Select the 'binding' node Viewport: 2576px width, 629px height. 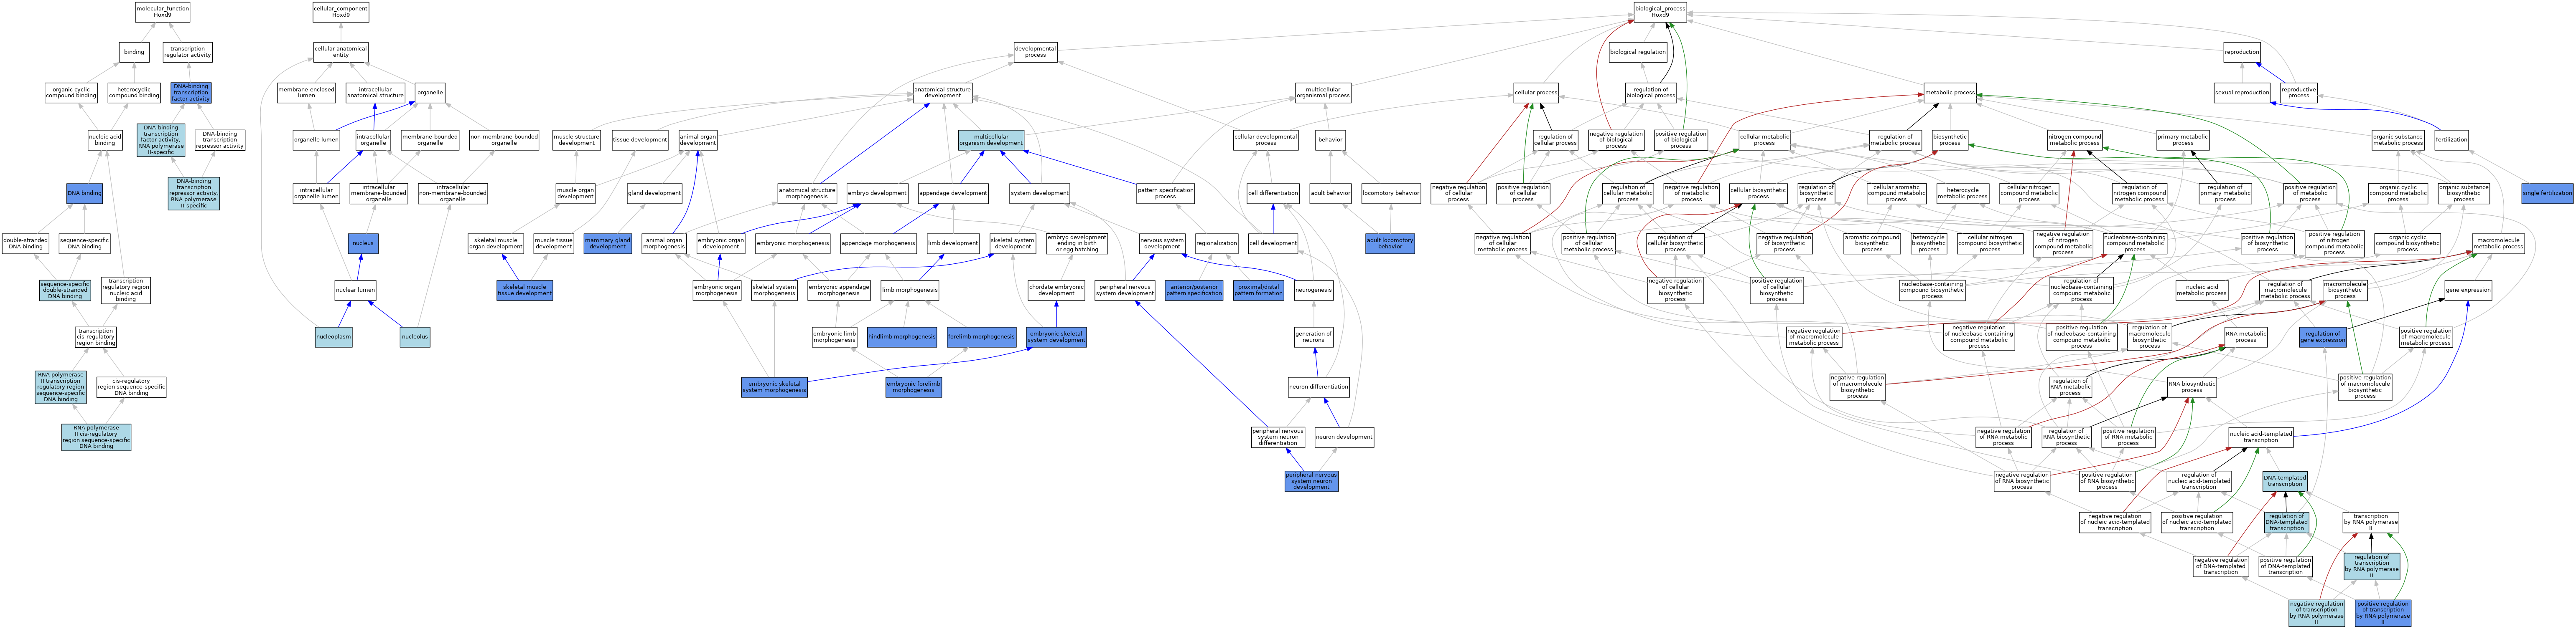(x=134, y=52)
